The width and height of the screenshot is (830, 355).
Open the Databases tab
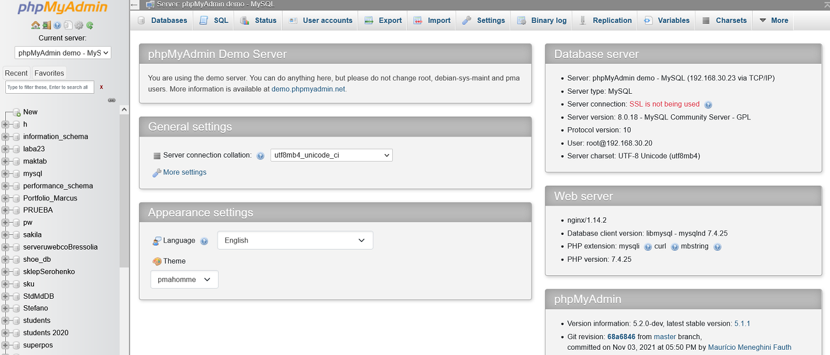[x=162, y=20]
